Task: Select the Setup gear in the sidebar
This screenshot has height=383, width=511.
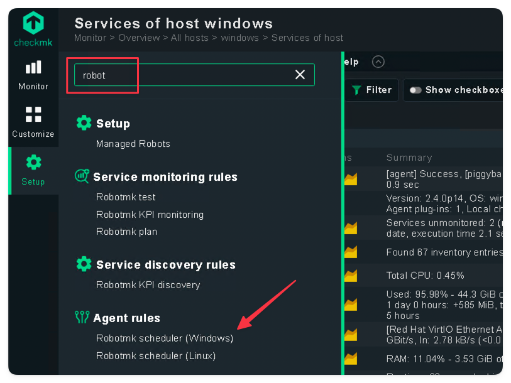Action: pyautogui.click(x=33, y=170)
